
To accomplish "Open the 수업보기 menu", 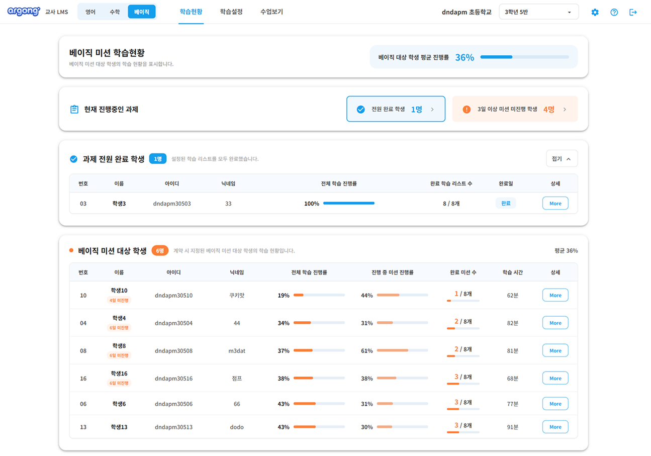I will pyautogui.click(x=271, y=12).
